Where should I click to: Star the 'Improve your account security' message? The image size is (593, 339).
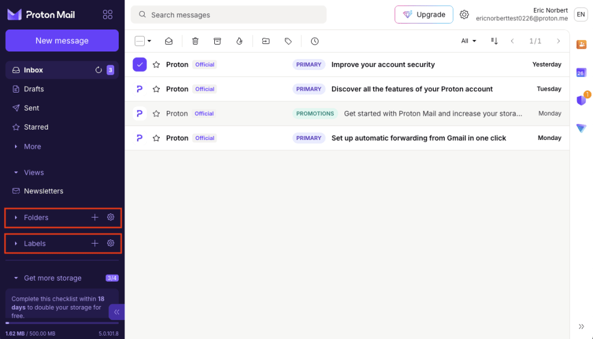point(156,65)
